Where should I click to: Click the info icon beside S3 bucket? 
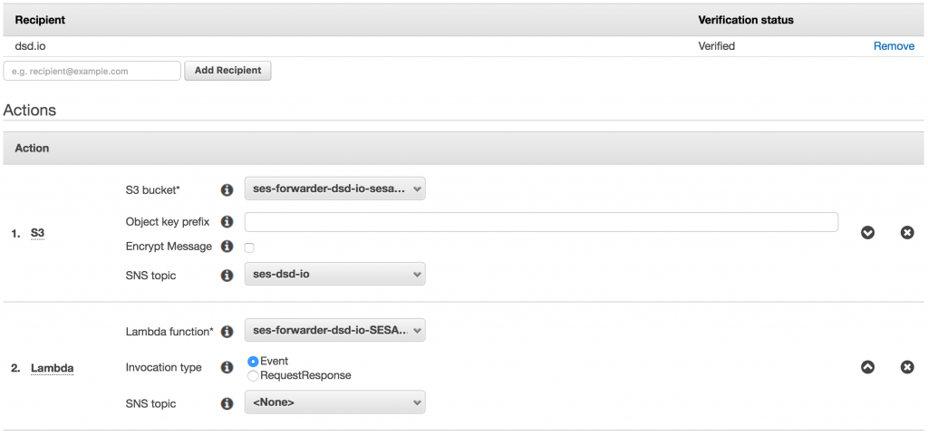click(227, 189)
